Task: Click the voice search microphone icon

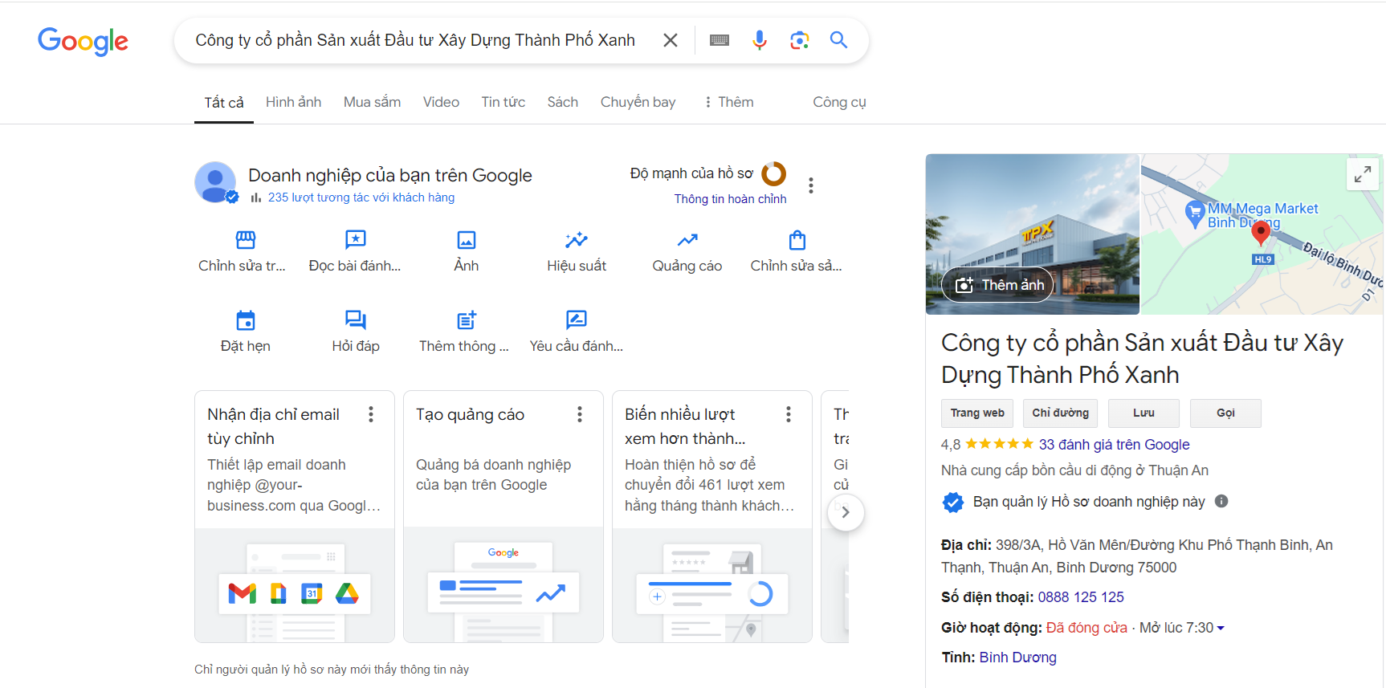Action: pyautogui.click(x=759, y=40)
